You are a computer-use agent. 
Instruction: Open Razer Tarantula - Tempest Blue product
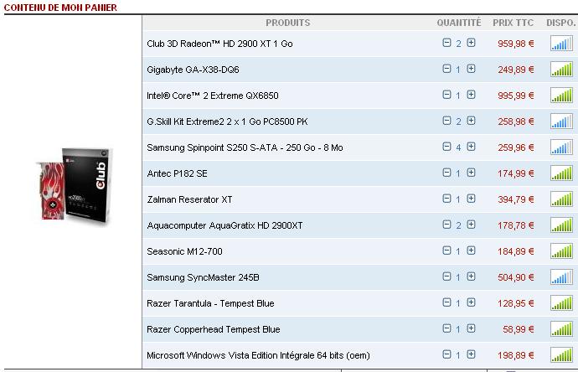[210, 303]
